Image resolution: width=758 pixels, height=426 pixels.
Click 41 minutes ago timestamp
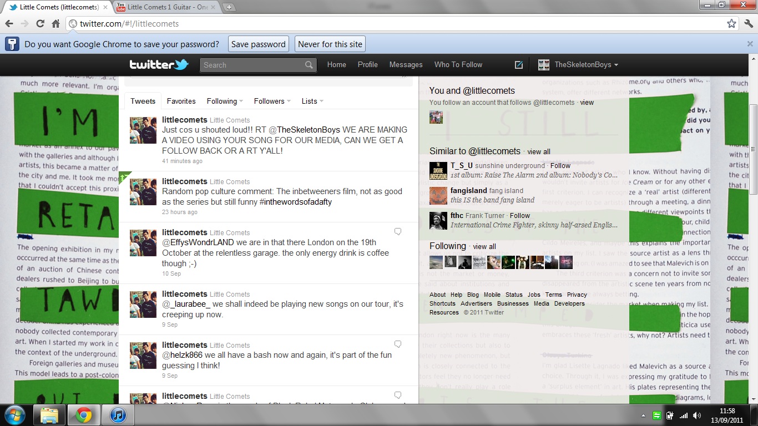[x=182, y=161]
